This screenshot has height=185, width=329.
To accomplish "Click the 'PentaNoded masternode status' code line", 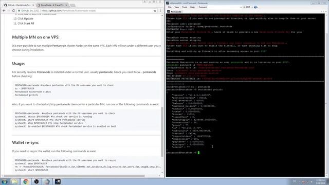I will tap(33, 92).
